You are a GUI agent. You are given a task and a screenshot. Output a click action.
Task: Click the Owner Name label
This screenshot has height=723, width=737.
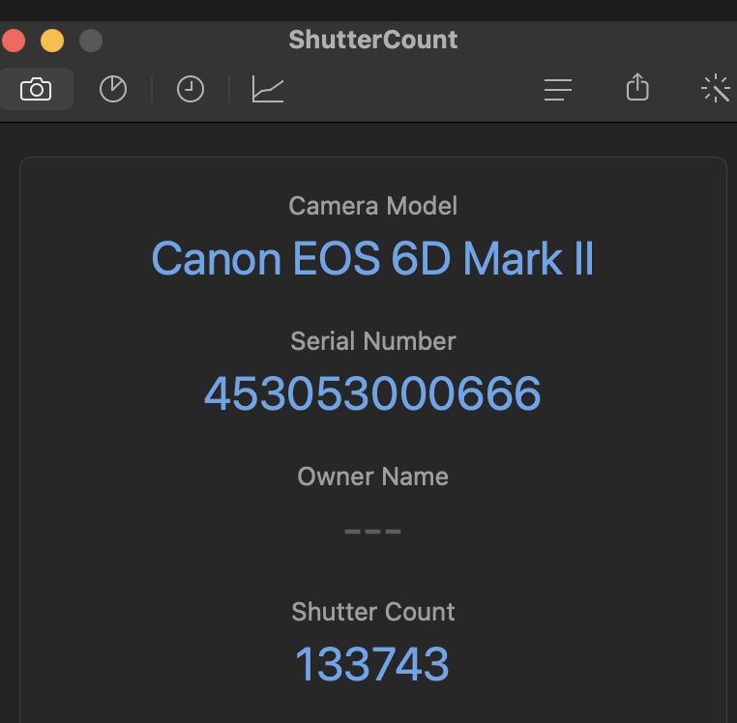[372, 477]
